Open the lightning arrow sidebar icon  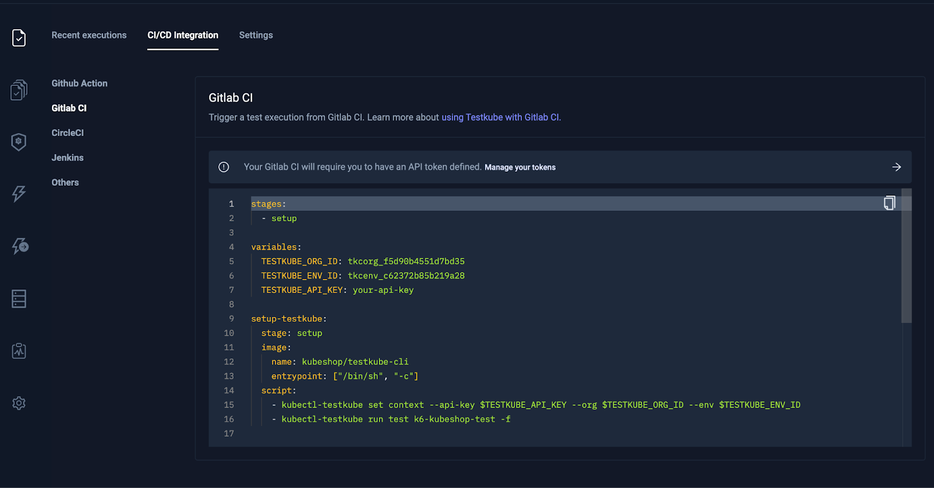(20, 246)
